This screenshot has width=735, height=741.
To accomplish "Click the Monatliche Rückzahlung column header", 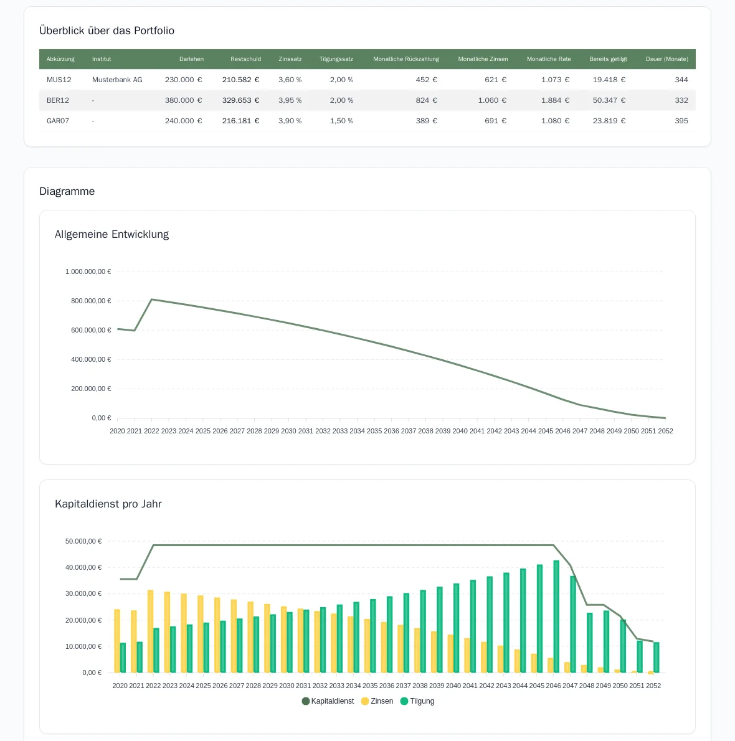I will (406, 59).
